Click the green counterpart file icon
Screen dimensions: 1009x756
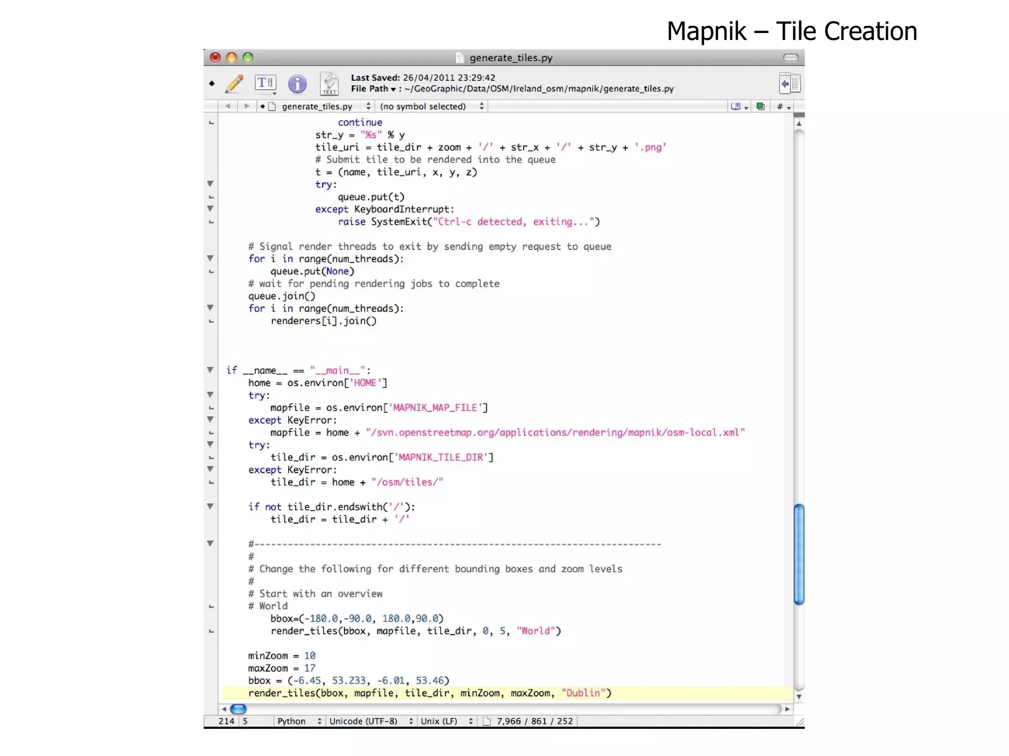pos(760,106)
